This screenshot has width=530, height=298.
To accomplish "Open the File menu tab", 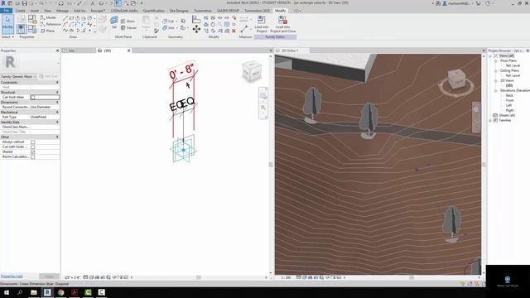I will pyautogui.click(x=7, y=11).
